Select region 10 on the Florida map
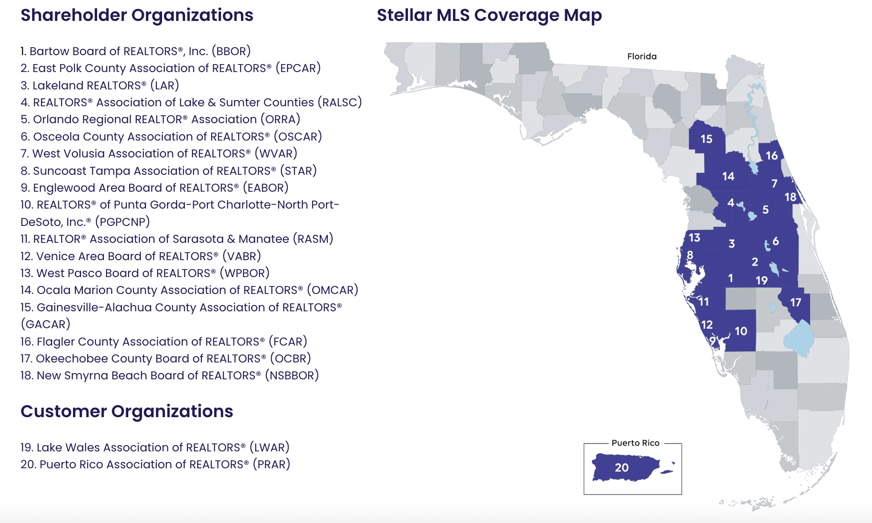Screen dimensions: 872x523 coord(741,331)
